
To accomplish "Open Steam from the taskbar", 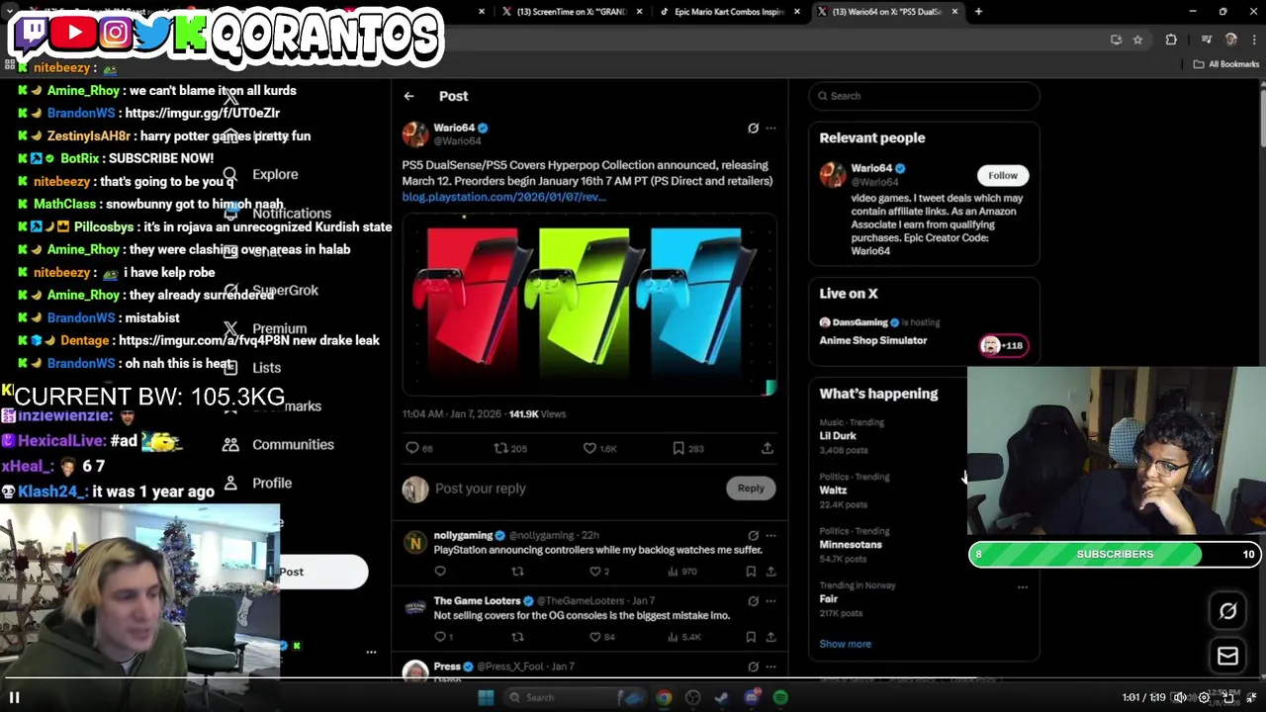I will click(722, 697).
